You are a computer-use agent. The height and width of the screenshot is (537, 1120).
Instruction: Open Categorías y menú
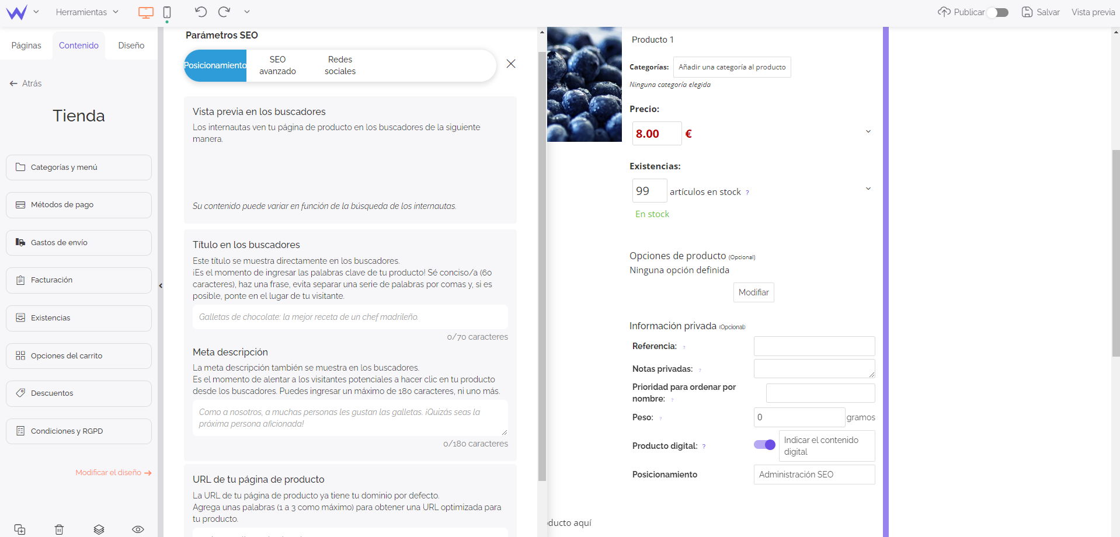click(79, 168)
